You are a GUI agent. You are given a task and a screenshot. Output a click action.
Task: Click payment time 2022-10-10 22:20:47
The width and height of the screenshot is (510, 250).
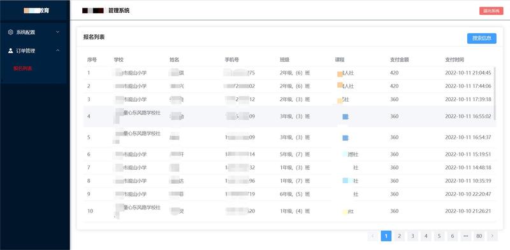coord(468,194)
